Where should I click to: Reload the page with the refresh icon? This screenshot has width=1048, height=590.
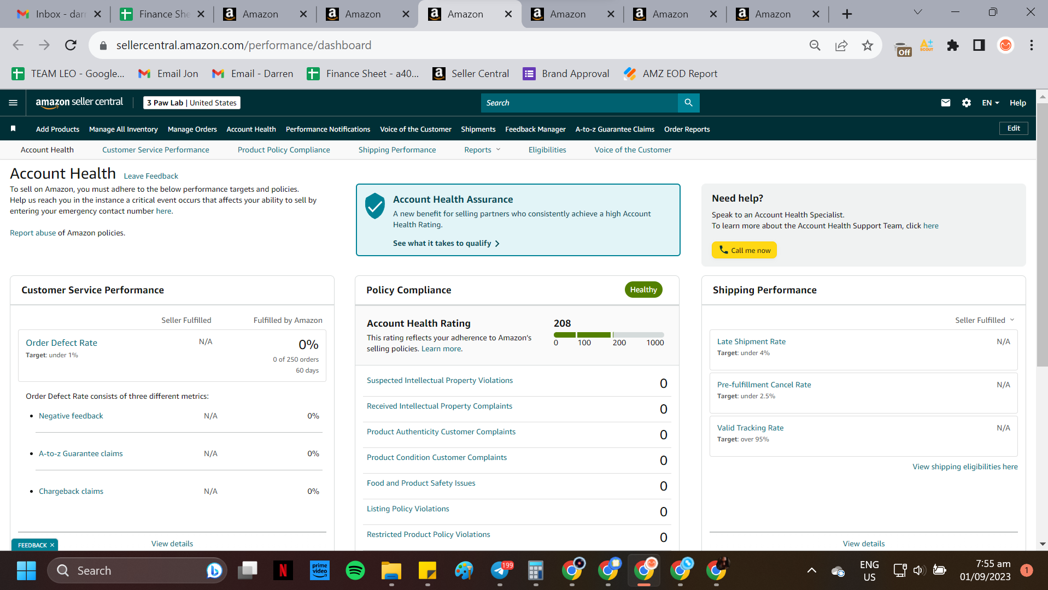71,45
